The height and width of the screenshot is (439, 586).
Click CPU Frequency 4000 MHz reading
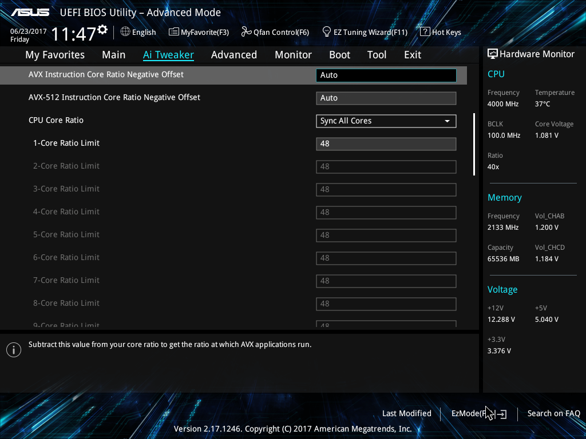(503, 104)
